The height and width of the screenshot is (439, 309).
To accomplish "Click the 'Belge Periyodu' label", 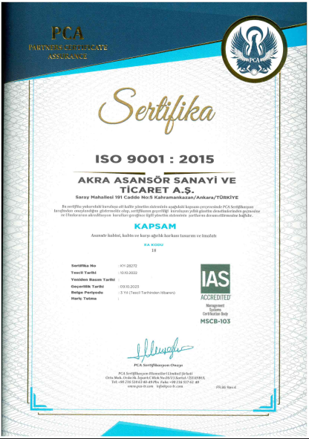I will click(x=87, y=292).
